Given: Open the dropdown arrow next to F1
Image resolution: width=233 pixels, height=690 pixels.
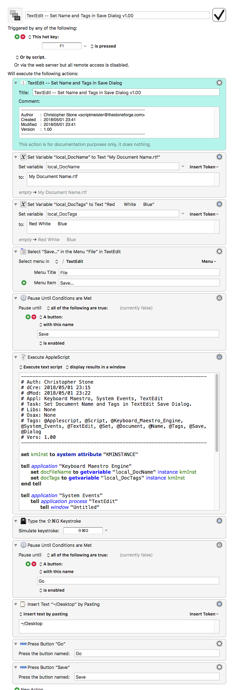Looking at the screenshot, I should (85, 46).
